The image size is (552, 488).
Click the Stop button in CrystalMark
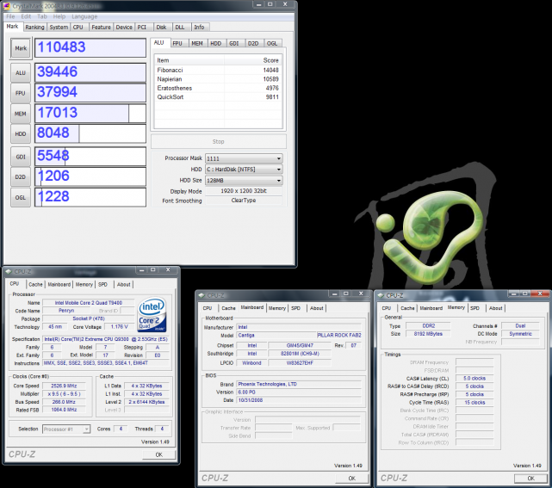(218, 141)
